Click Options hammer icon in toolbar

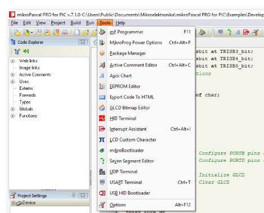(255, 32)
